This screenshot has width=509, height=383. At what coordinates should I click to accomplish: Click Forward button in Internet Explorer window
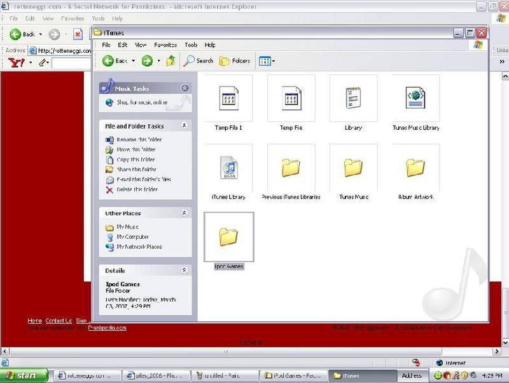pos(54,34)
